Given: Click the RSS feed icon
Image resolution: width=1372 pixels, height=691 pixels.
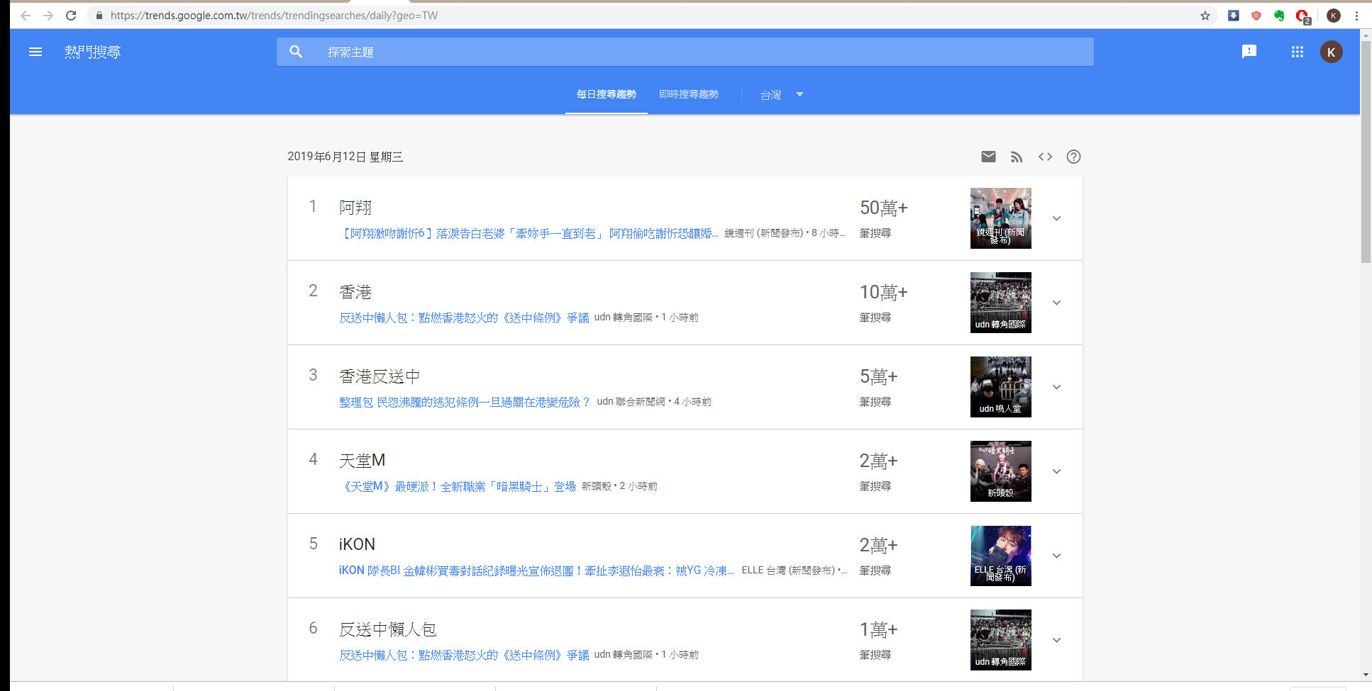Looking at the screenshot, I should tap(1017, 157).
